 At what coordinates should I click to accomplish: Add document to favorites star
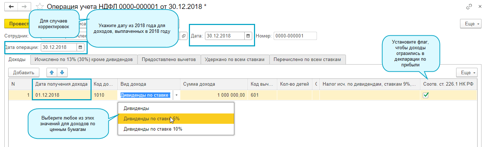click(40, 7)
